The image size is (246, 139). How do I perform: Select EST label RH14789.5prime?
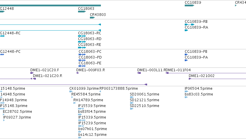(88, 100)
